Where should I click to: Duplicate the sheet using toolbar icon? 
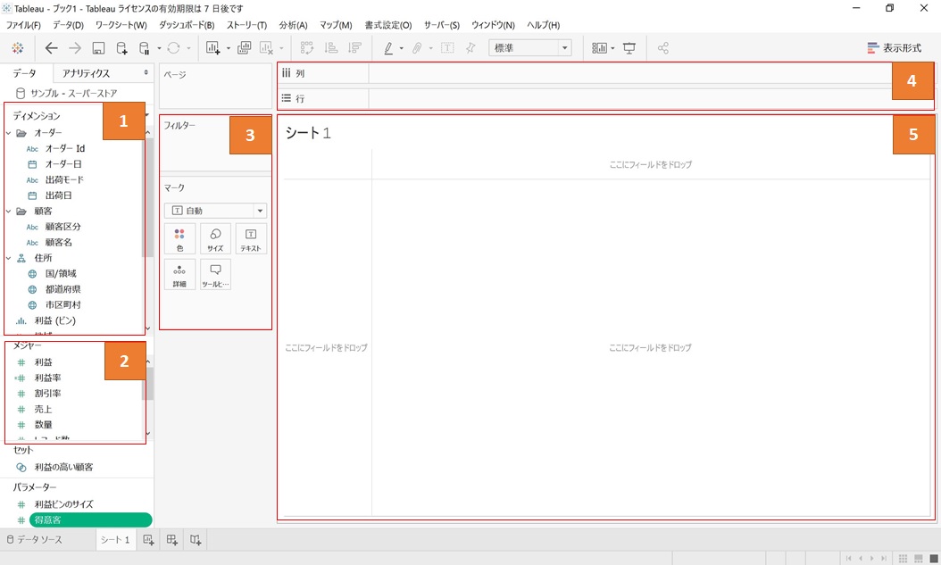(245, 48)
